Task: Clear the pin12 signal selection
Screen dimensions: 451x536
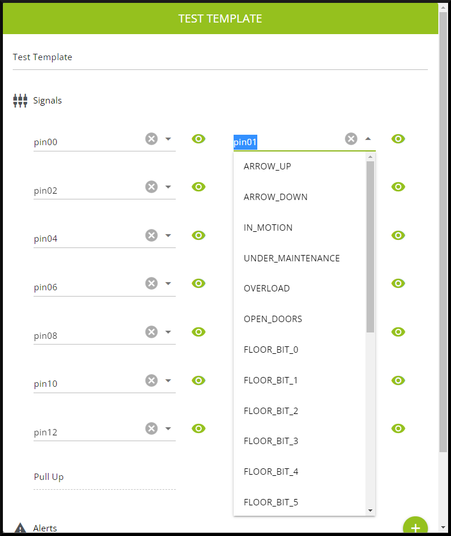Action: coord(151,428)
